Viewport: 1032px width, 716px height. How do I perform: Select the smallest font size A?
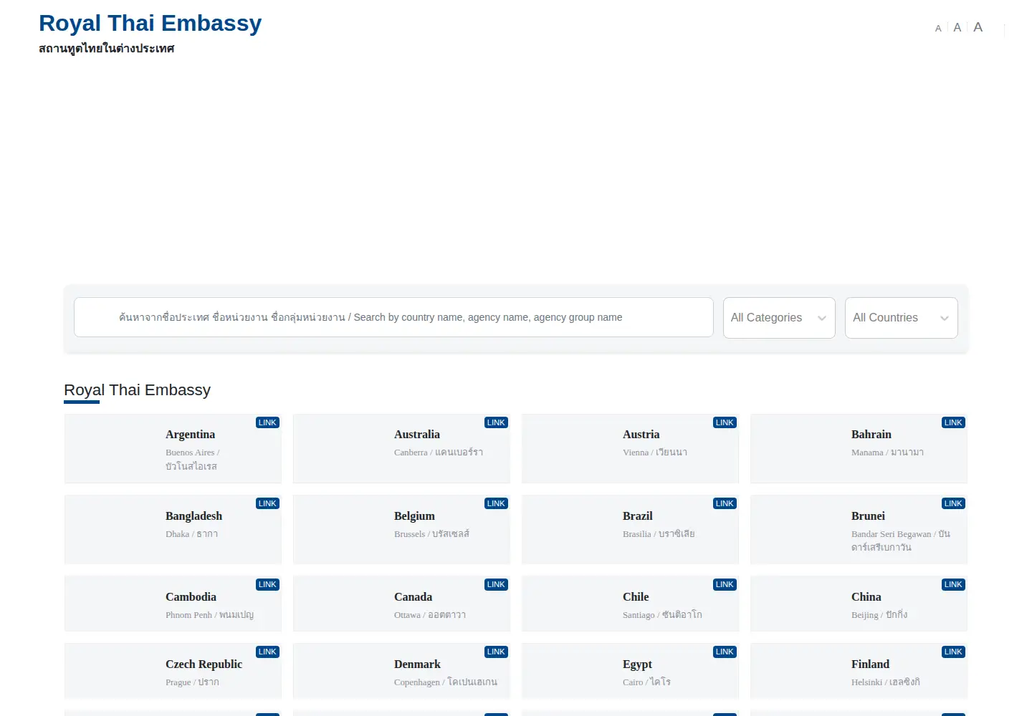[938, 29]
